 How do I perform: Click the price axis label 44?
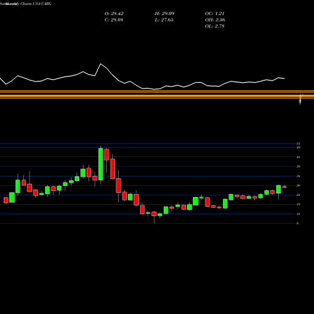pyautogui.click(x=298, y=157)
